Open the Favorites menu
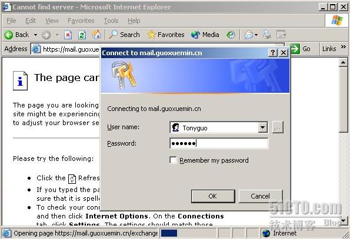Image resolution: width=350 pixels, height=239 pixels. [81, 21]
